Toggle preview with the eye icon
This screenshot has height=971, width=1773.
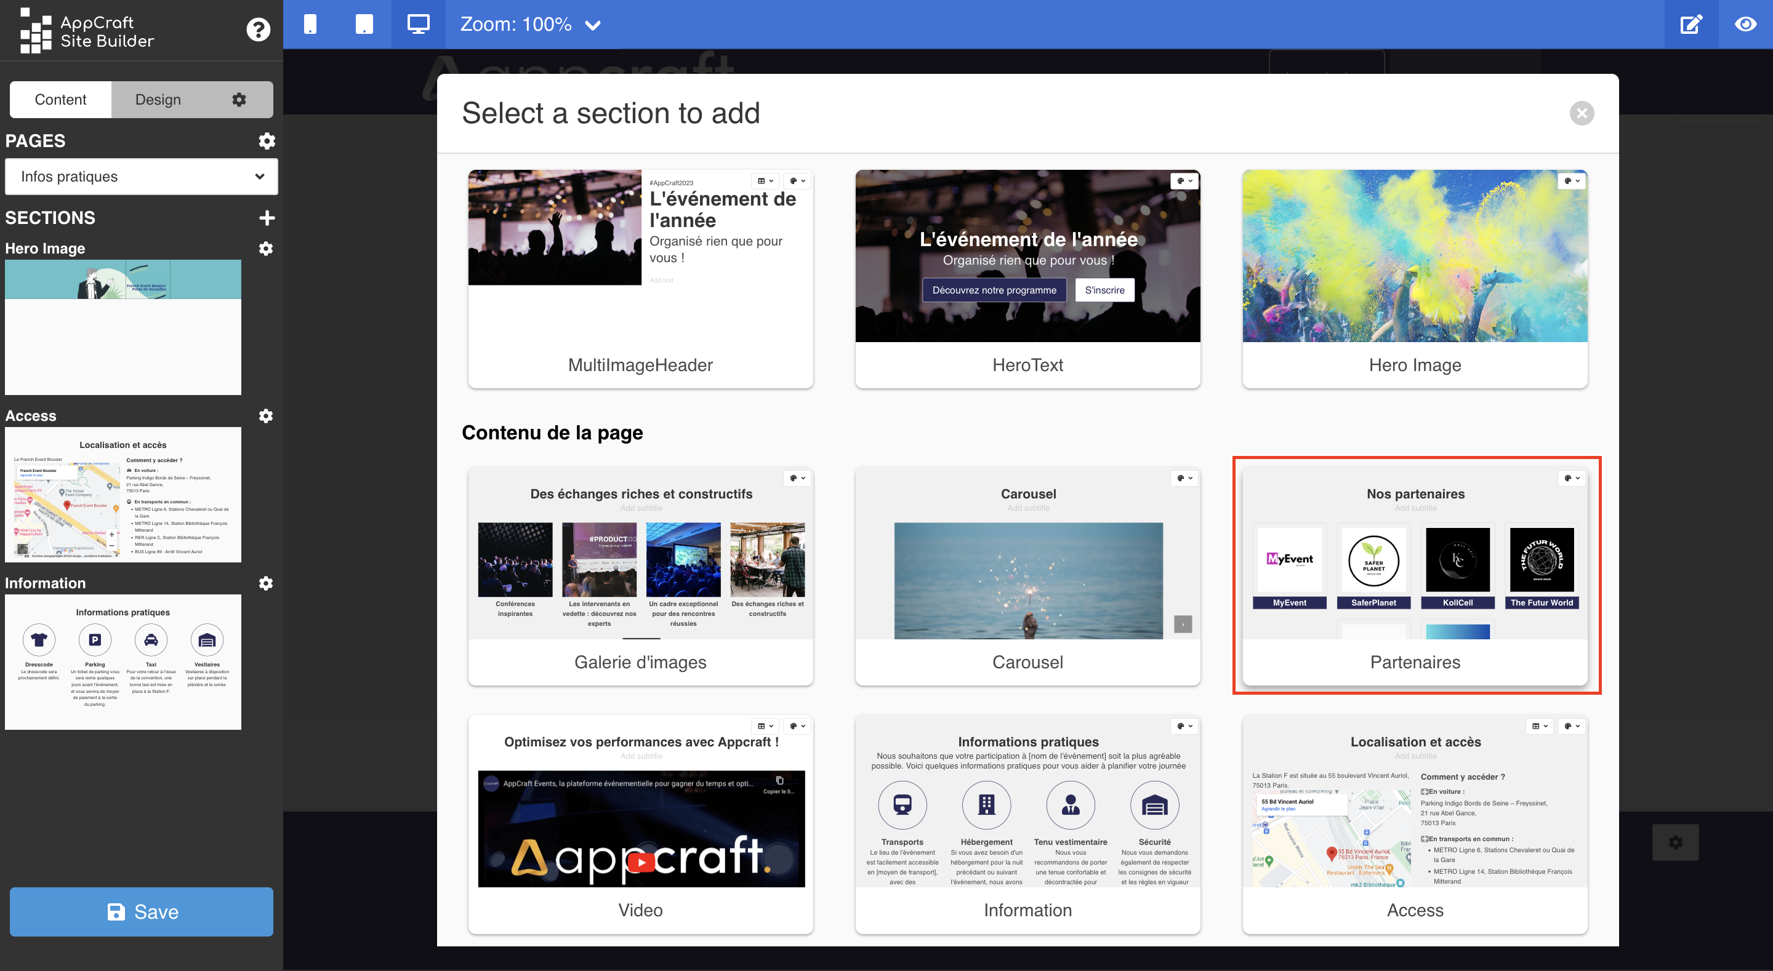coord(1745,24)
